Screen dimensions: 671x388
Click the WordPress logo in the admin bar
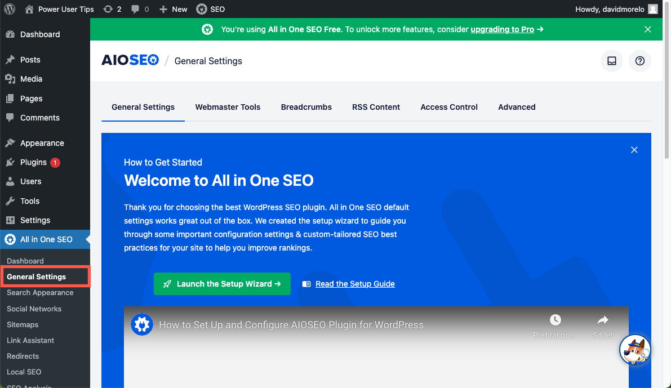(8, 8)
